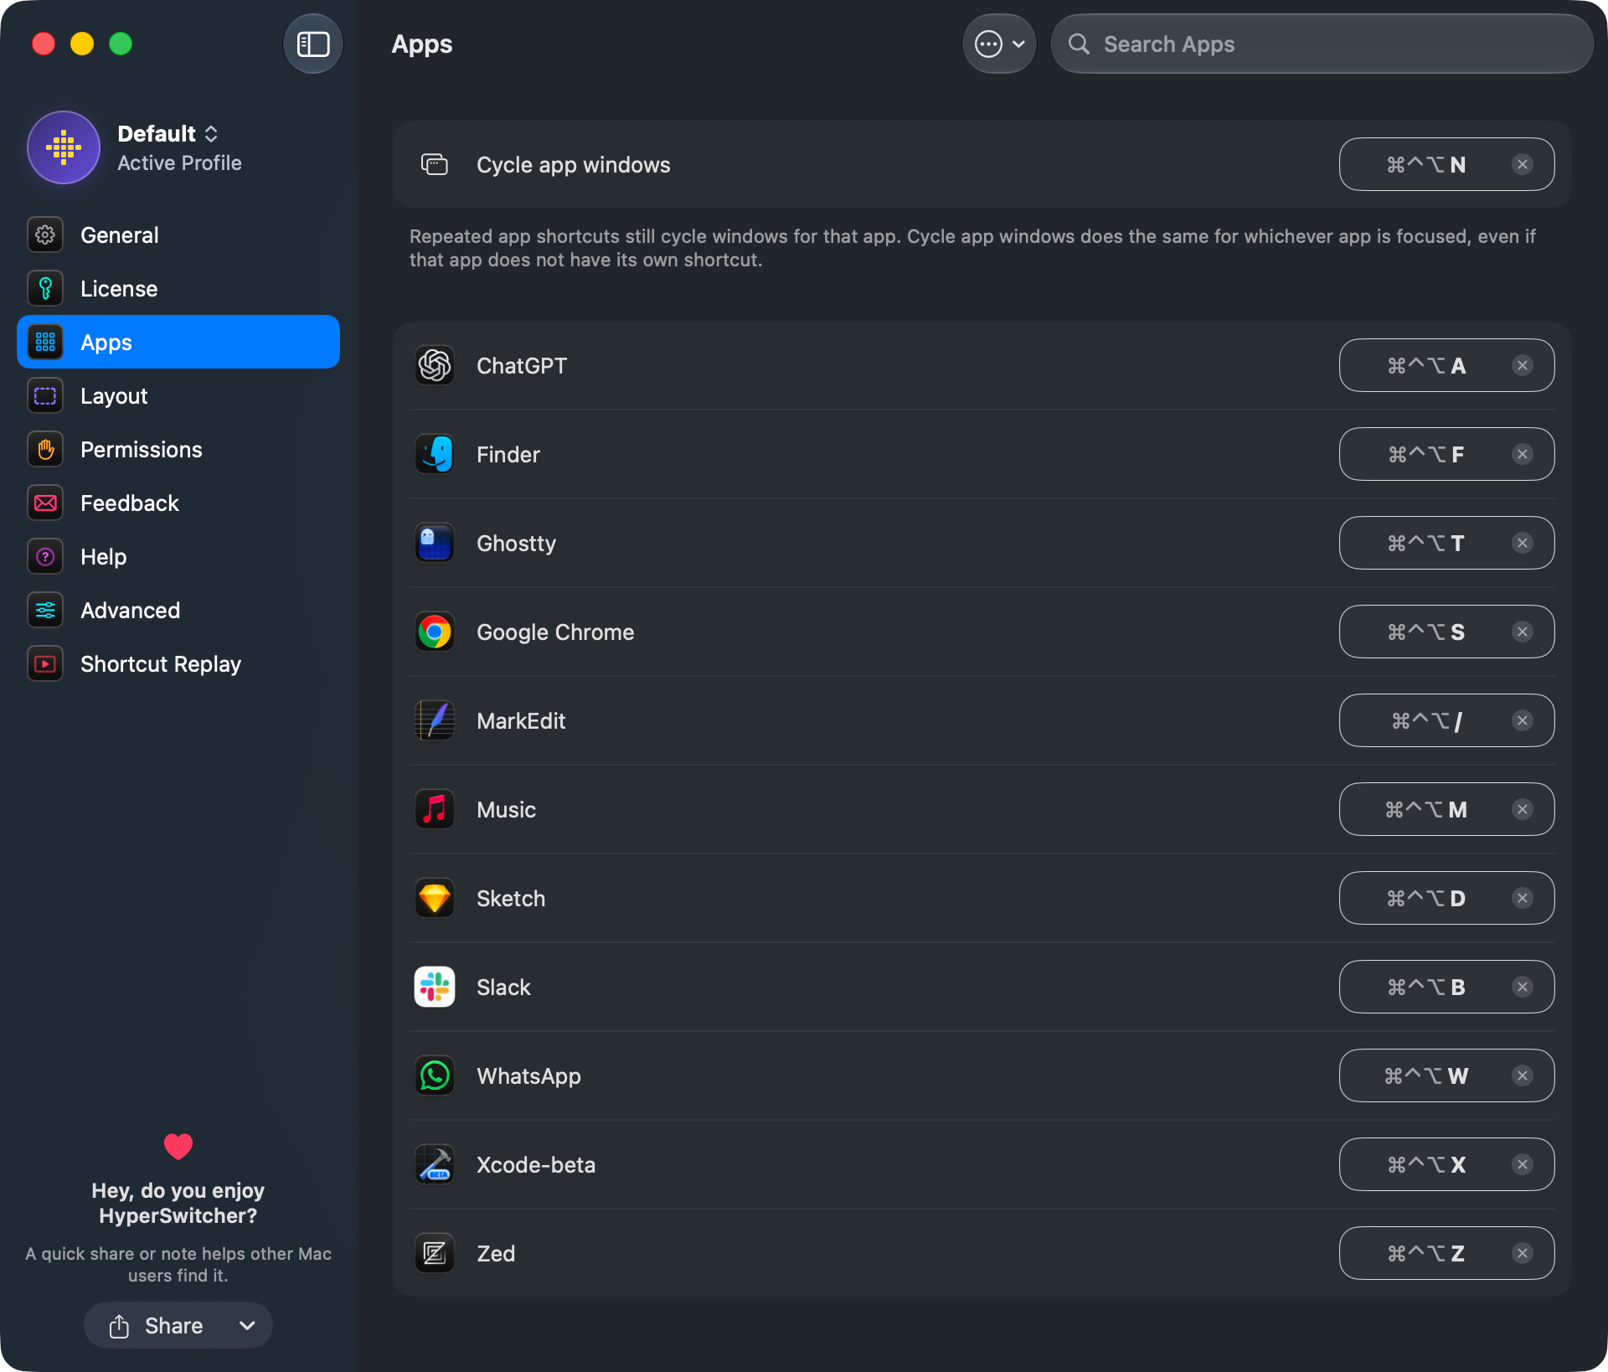Open the ellipsis more-options menu
This screenshot has height=1372, width=1608.
pos(999,44)
